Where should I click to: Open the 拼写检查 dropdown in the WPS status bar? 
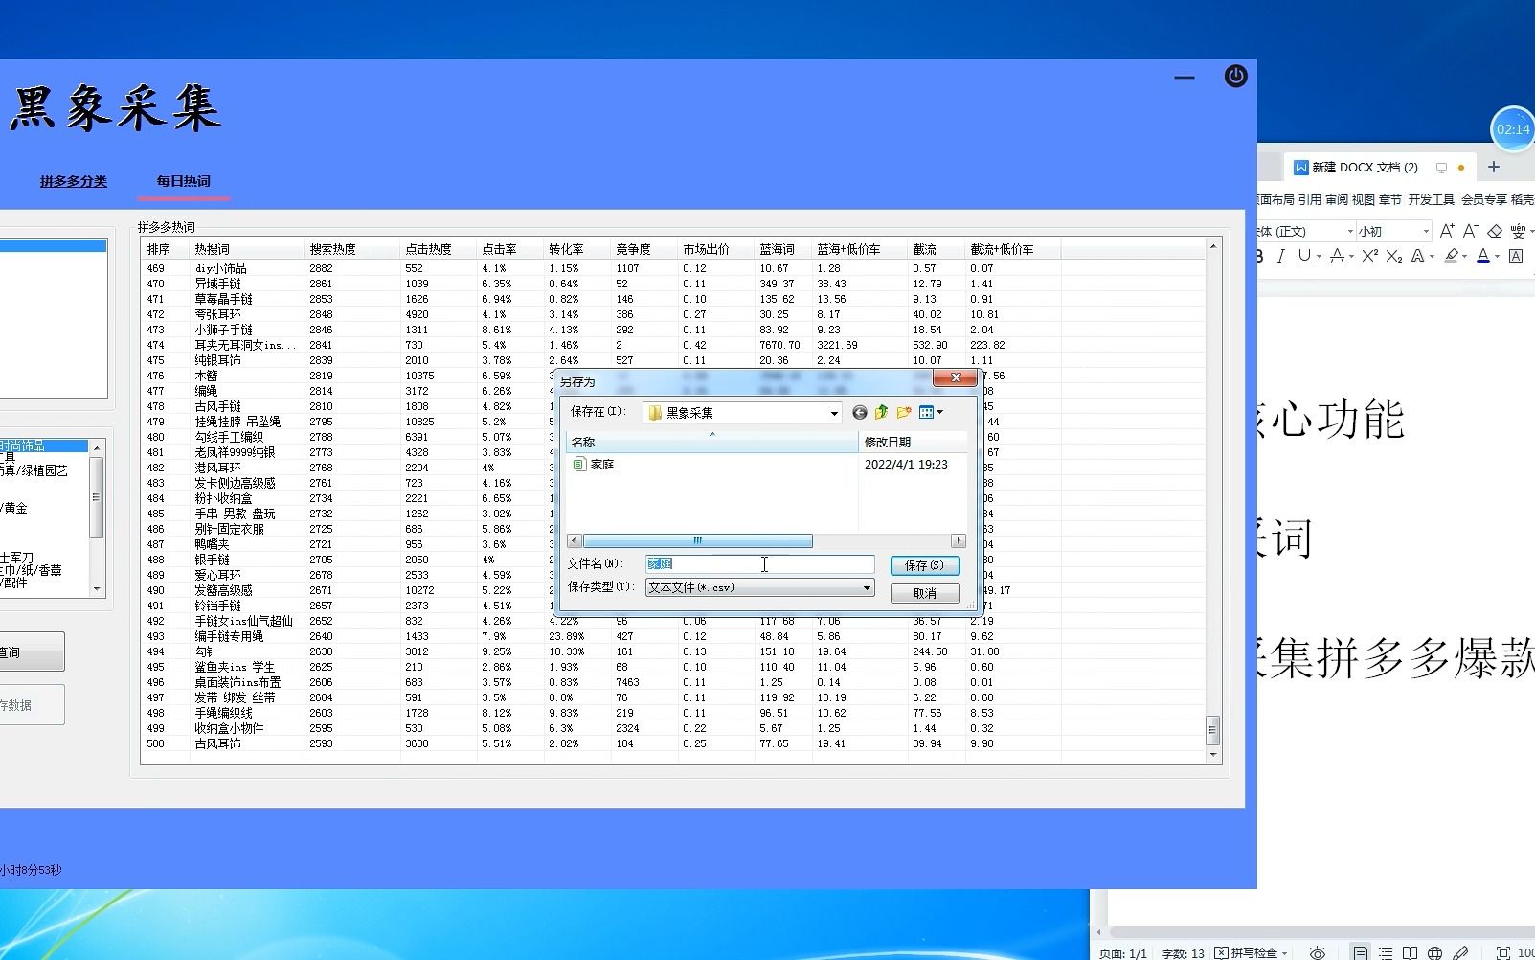coord(1285,952)
